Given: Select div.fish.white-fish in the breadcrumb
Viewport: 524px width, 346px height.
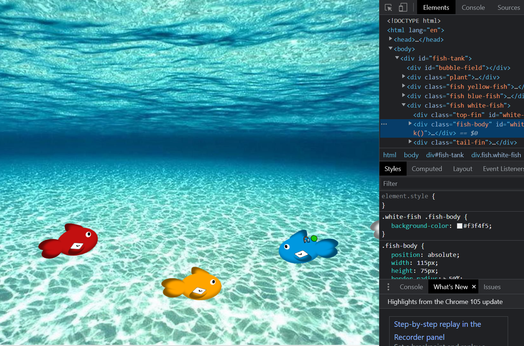Looking at the screenshot, I should [x=496, y=155].
